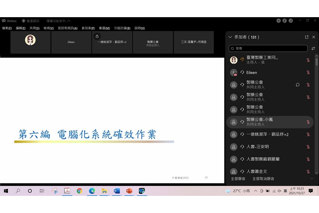Open 會議資訊 in the title bar
The width and height of the screenshot is (319, 213).
click(31, 21)
